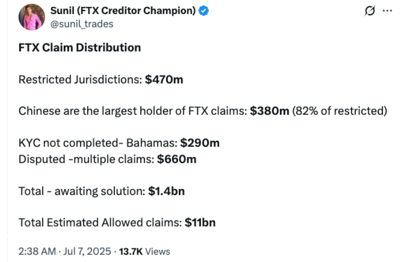Screen dimensions: 401x262
Task: Click the $470m amount
Action: 164,80
